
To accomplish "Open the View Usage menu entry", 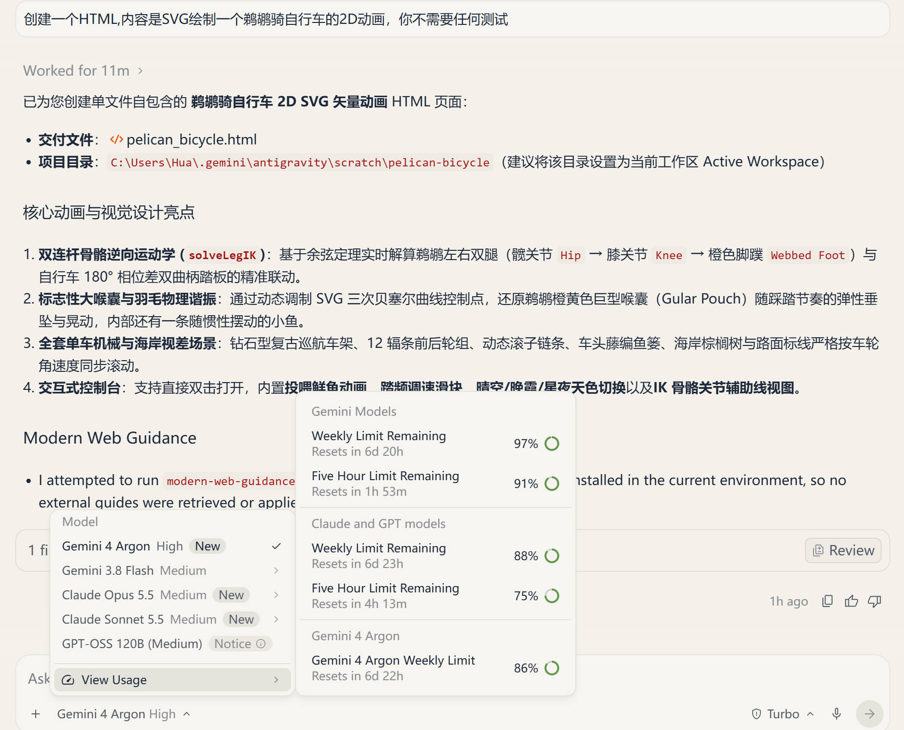I will 172,680.
